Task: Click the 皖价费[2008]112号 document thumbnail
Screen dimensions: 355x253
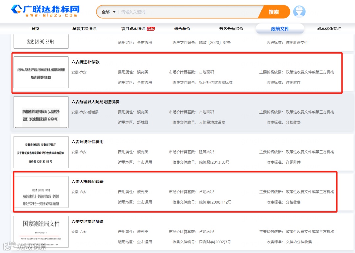Action: 41,192
